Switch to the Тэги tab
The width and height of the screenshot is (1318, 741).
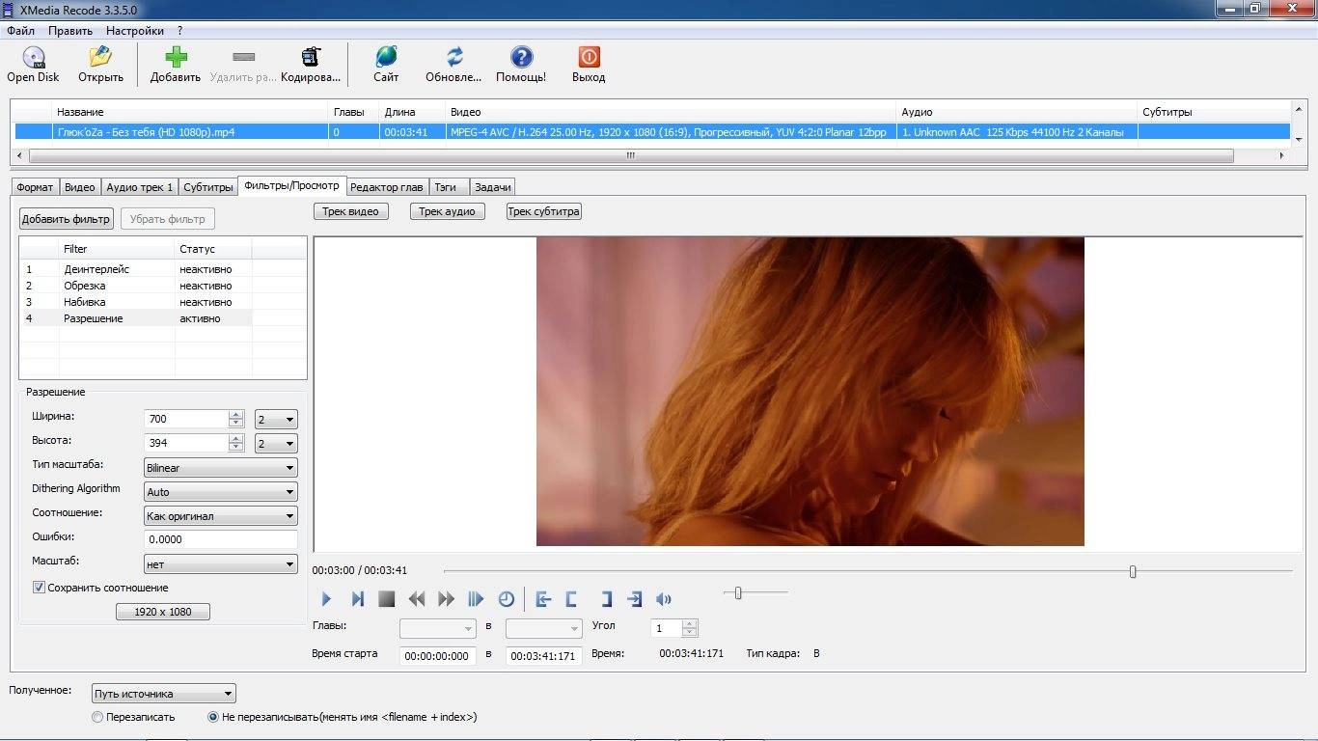[x=449, y=187]
